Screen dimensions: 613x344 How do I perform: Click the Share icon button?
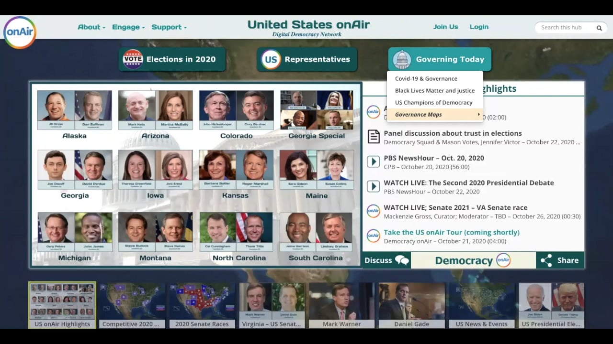(x=546, y=260)
